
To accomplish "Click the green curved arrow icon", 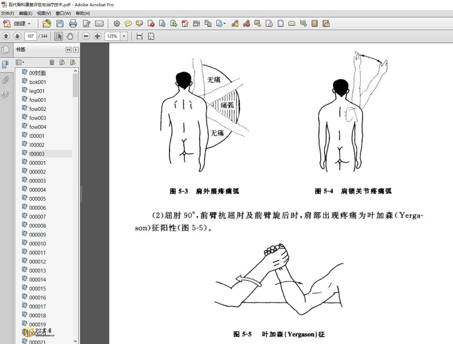I will (x=303, y=23).
